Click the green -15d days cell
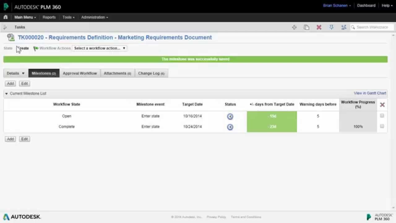The height and width of the screenshot is (223, 396). (x=272, y=116)
